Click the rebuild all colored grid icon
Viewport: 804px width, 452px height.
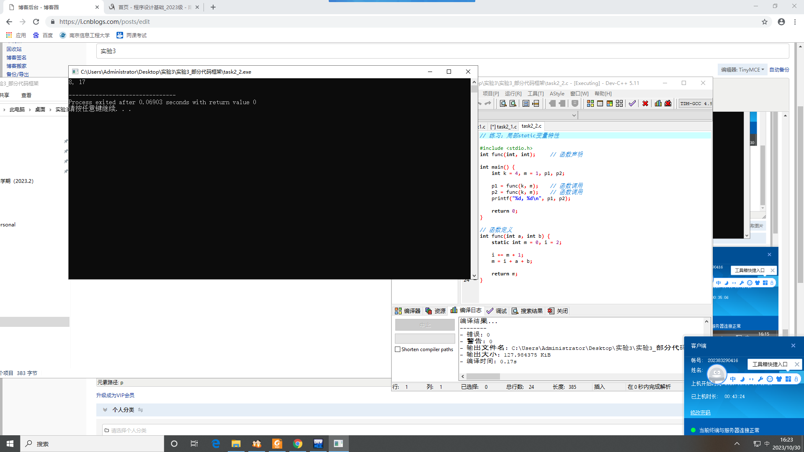coord(619,103)
